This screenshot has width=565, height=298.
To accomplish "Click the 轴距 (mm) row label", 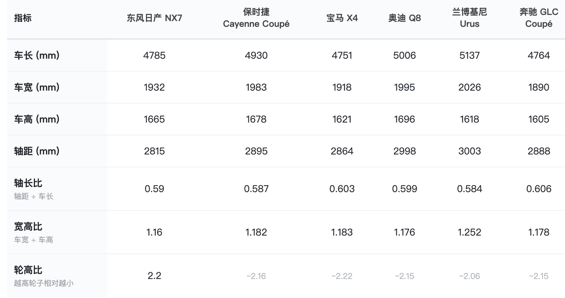I will tap(37, 151).
